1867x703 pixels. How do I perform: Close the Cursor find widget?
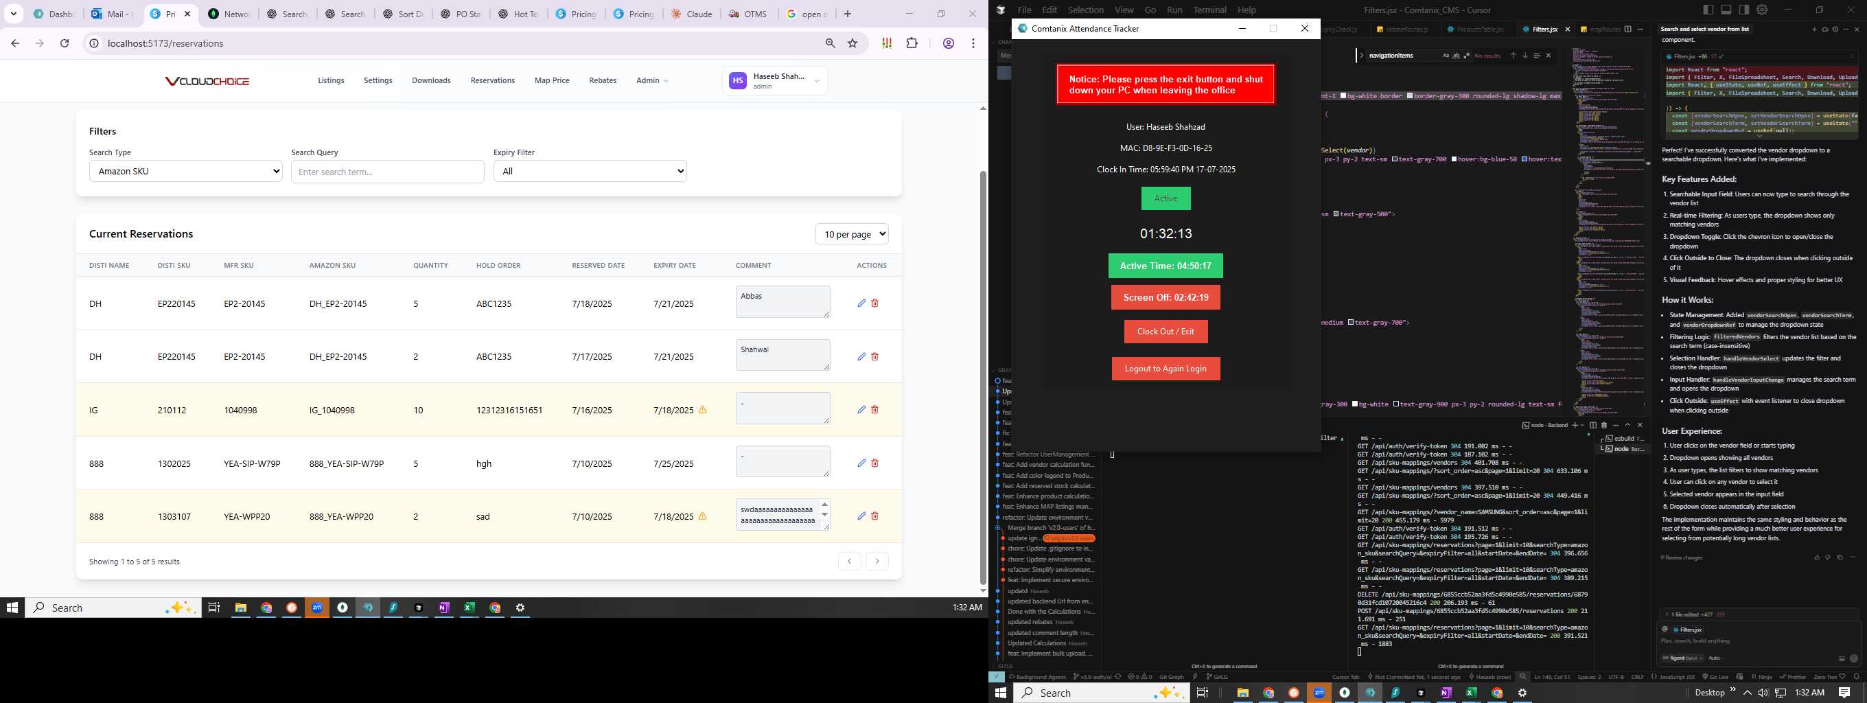(x=1549, y=56)
